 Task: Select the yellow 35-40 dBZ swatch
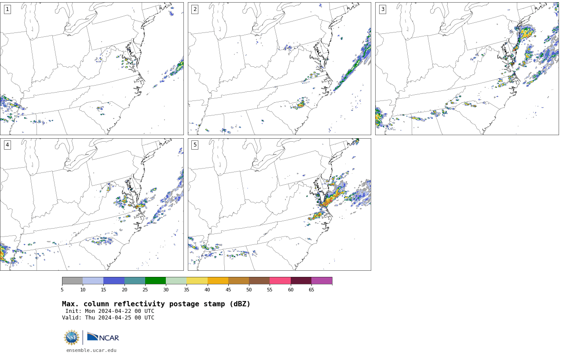click(197, 281)
